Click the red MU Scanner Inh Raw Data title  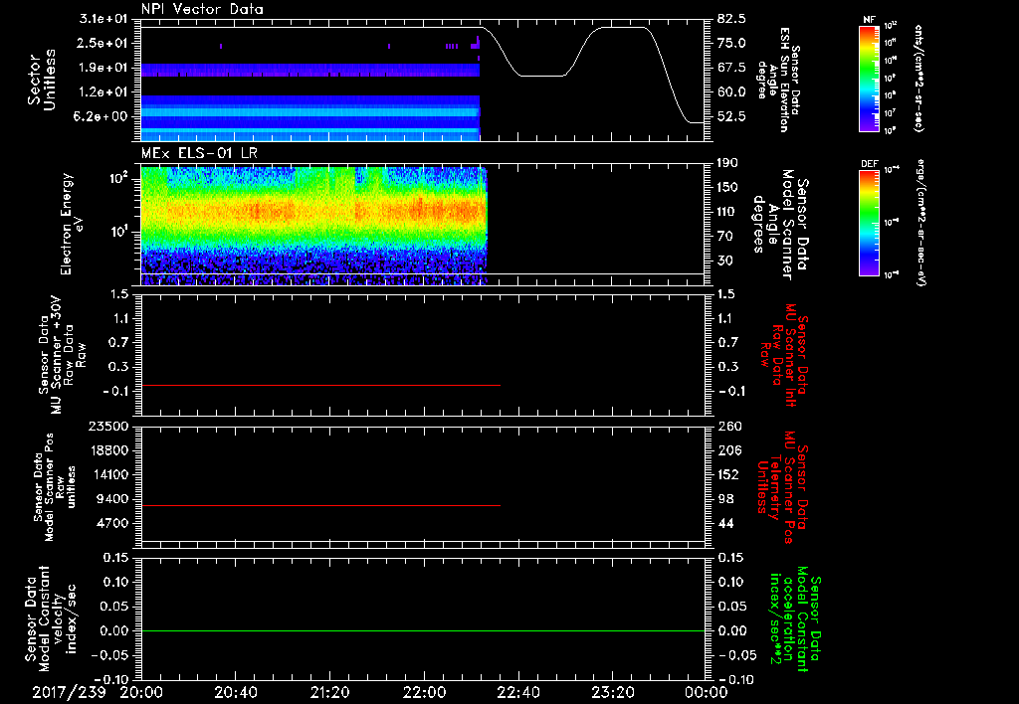point(784,355)
